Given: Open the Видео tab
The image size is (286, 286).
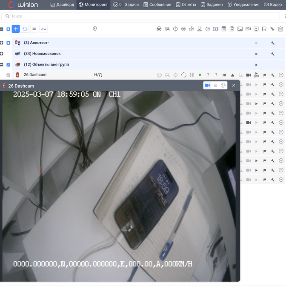Looking at the screenshot, I should click(x=273, y=5).
